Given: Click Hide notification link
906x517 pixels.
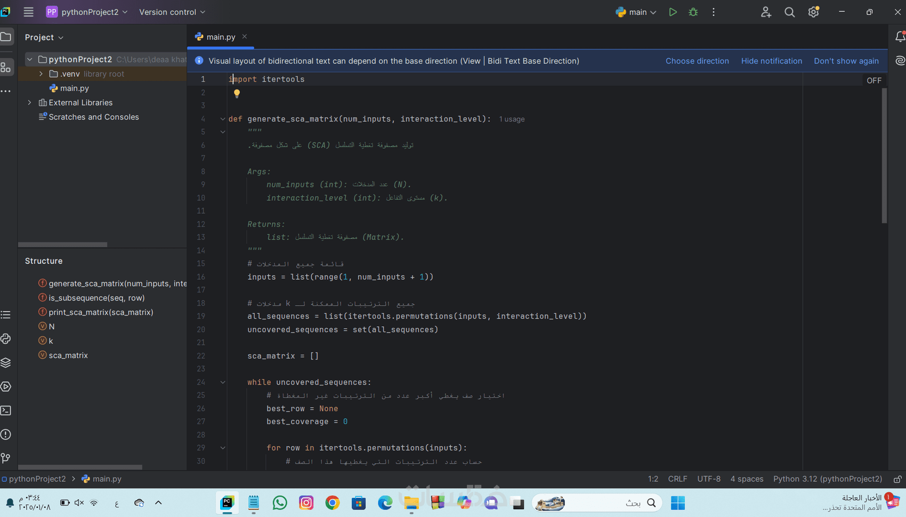Looking at the screenshot, I should [771, 61].
